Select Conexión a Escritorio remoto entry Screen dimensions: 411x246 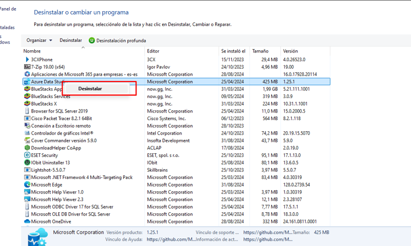point(61,126)
